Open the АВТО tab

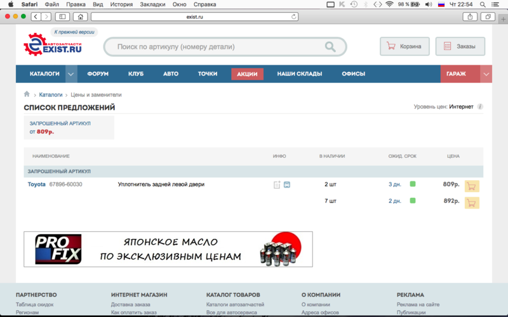171,74
